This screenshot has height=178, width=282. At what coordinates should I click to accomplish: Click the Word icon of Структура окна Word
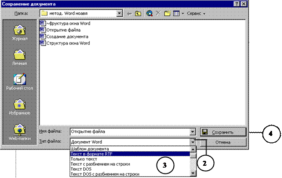(x=42, y=43)
